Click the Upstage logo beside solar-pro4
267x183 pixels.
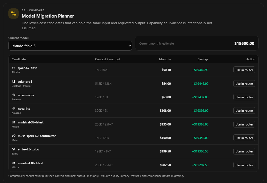[14, 82]
